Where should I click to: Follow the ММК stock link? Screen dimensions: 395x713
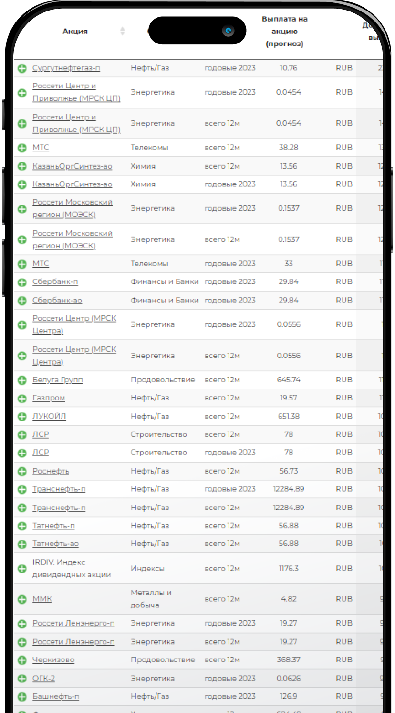pyautogui.click(x=42, y=599)
